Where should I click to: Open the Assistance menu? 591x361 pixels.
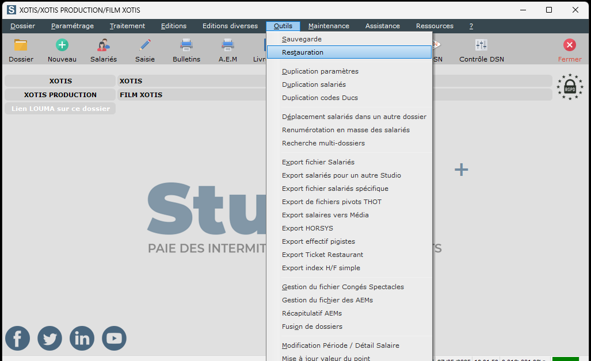point(383,26)
